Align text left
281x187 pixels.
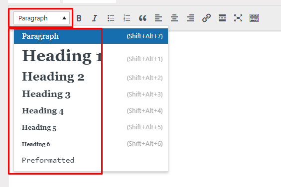click(158, 18)
